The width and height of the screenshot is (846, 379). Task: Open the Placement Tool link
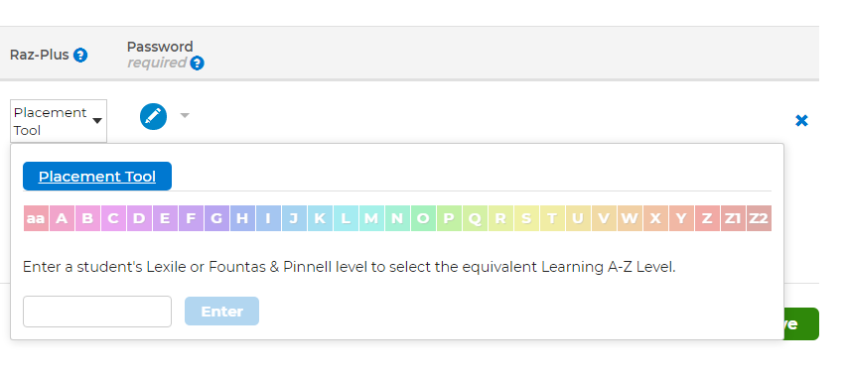point(97,177)
